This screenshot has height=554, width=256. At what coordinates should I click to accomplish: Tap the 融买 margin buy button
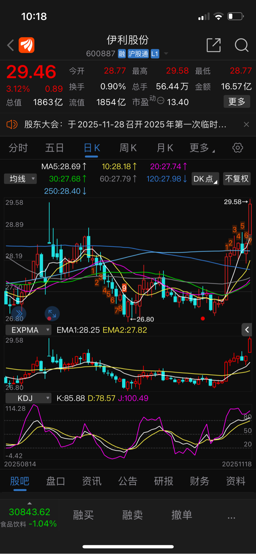coord(83,515)
